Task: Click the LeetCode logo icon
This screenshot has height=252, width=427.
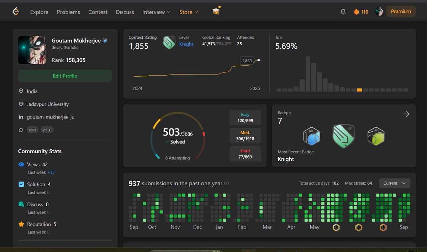Action: [16, 12]
